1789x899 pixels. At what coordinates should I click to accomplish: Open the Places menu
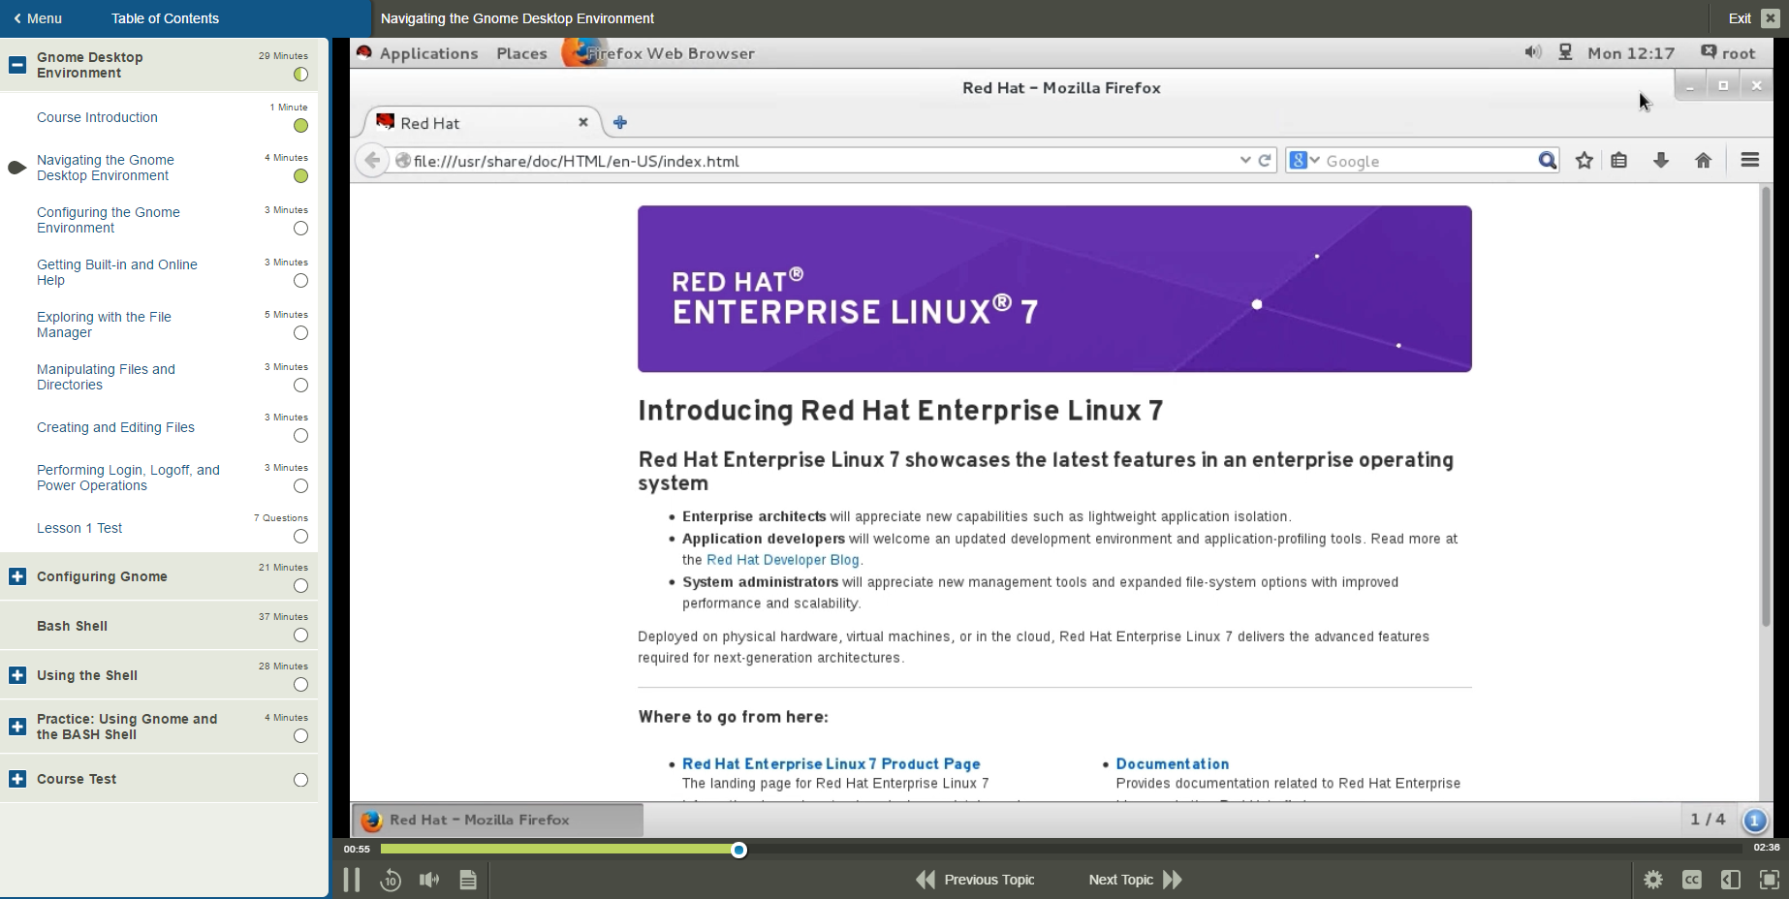click(521, 53)
